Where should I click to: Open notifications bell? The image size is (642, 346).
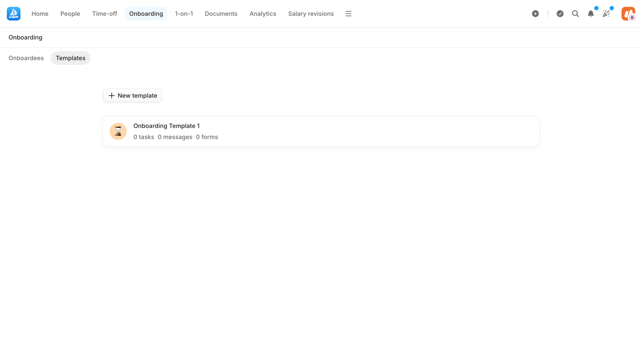coord(591,14)
